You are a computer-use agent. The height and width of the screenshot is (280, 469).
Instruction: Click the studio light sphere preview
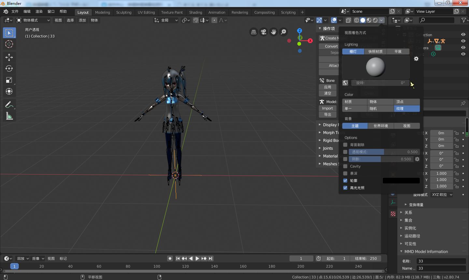coord(376,67)
